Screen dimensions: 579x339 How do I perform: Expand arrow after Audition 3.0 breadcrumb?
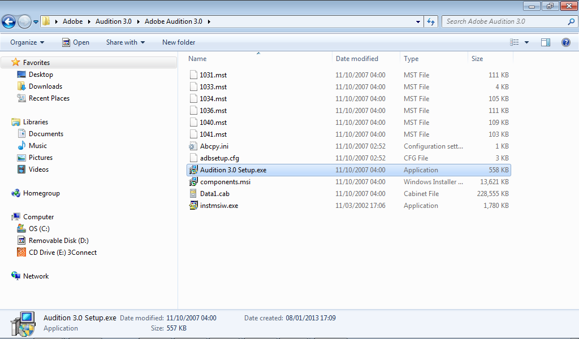click(x=138, y=22)
